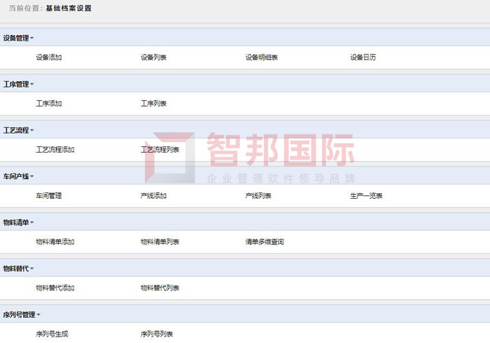Click the 物料替代列表 link
The width and height of the screenshot is (490, 343).
point(160,288)
